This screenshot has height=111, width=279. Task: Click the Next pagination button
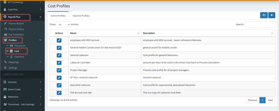(x=270, y=100)
